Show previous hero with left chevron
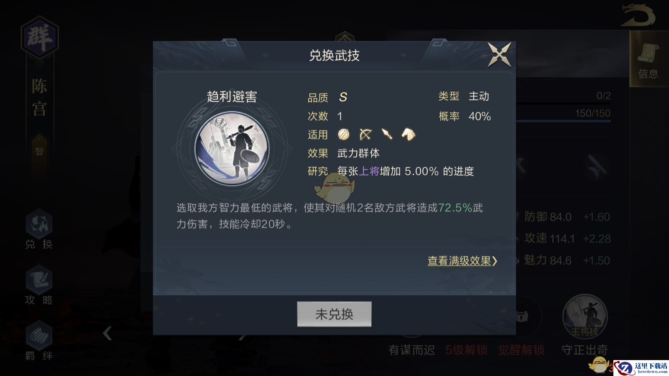The height and width of the screenshot is (376, 669). (107, 333)
